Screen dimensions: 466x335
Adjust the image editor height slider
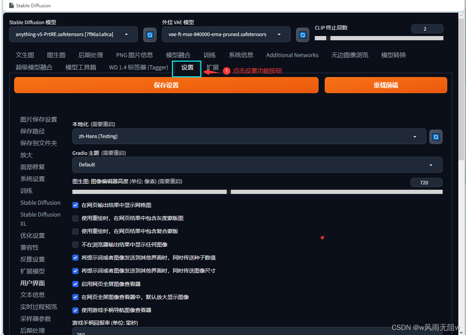257,192
